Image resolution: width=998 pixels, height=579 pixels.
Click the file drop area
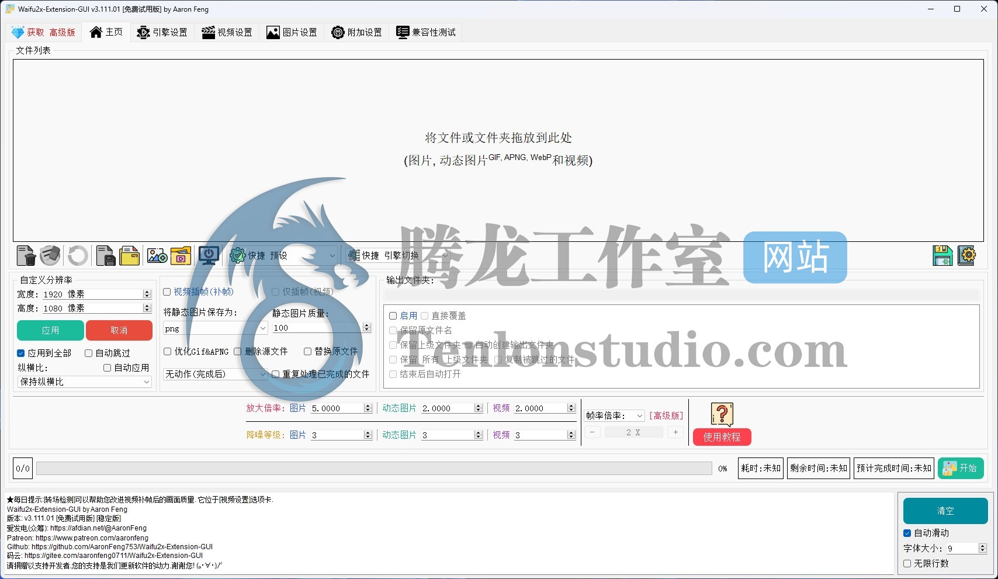point(498,150)
